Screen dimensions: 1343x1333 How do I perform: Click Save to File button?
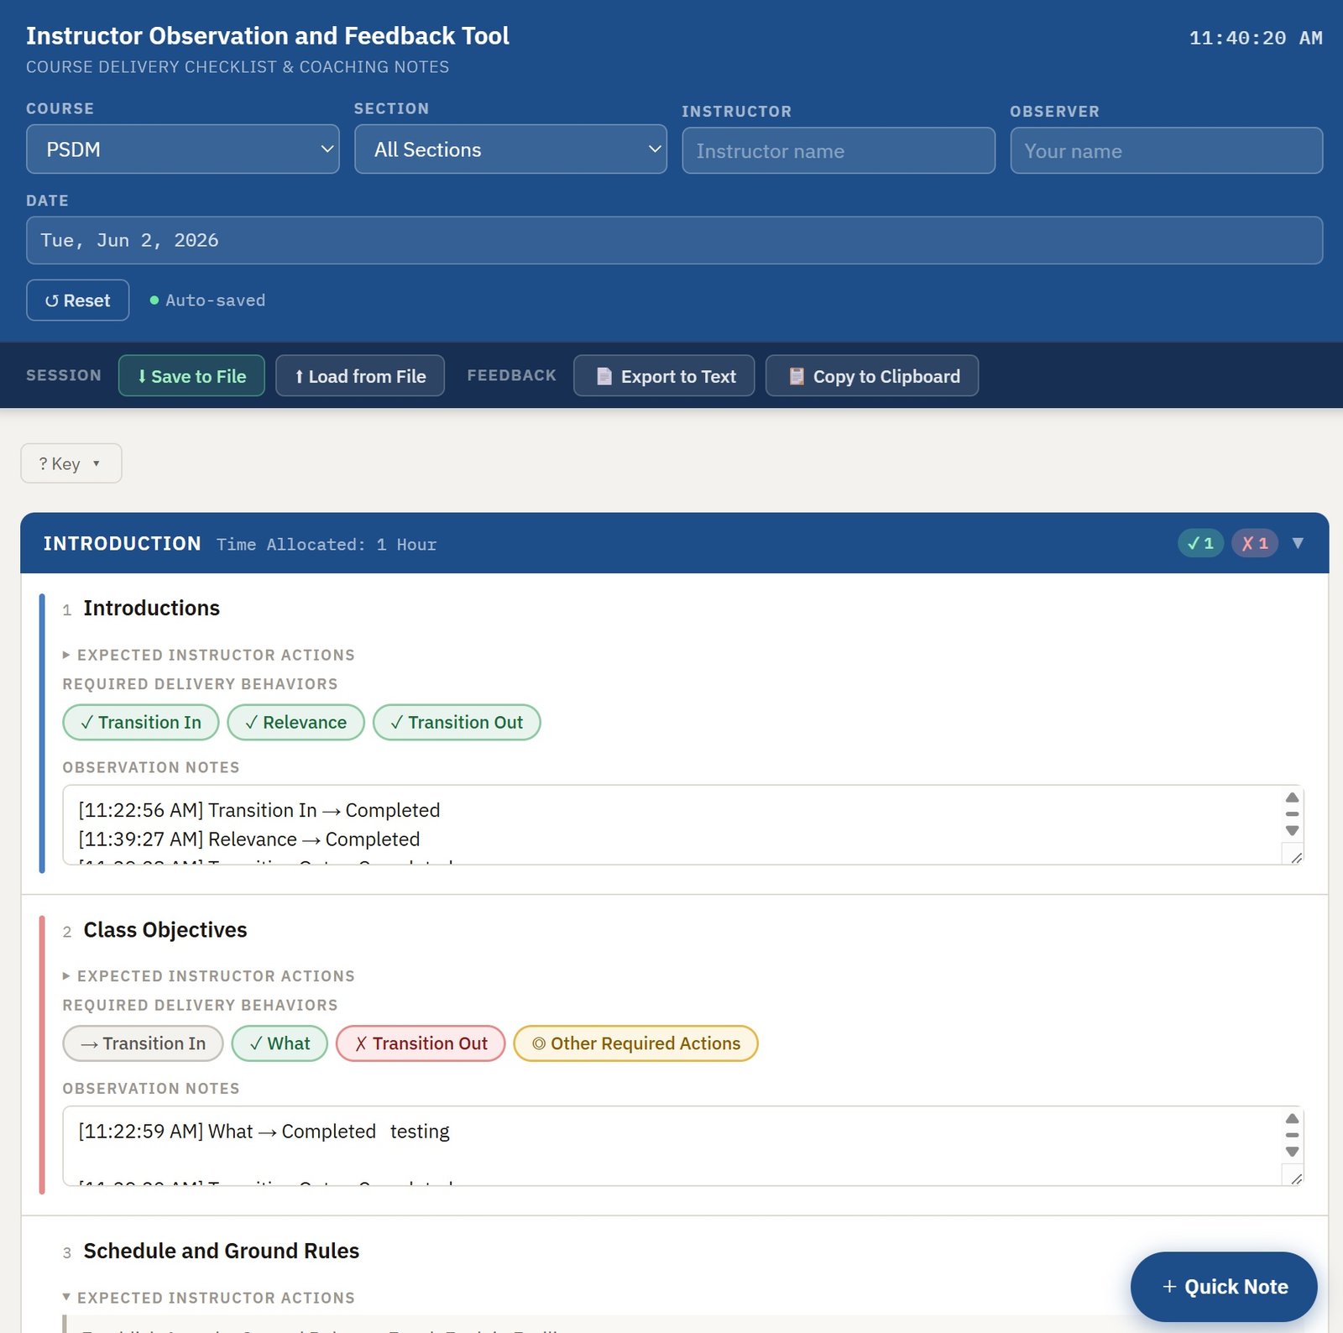click(x=191, y=376)
